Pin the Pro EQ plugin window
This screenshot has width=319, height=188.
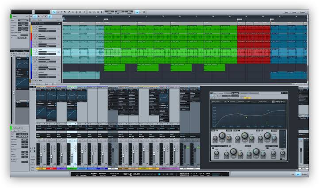pyautogui.click(x=283, y=93)
